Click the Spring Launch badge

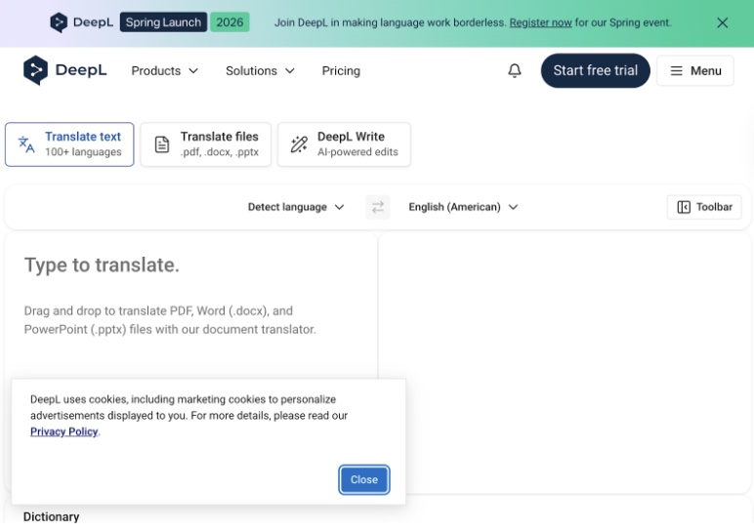click(x=163, y=22)
